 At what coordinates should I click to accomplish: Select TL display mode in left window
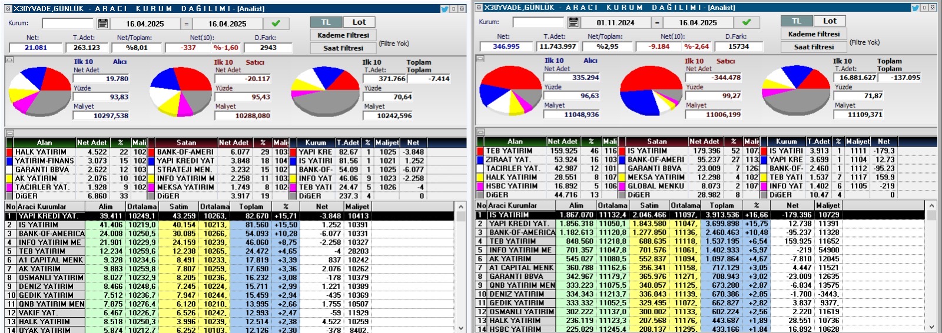pyautogui.click(x=326, y=22)
